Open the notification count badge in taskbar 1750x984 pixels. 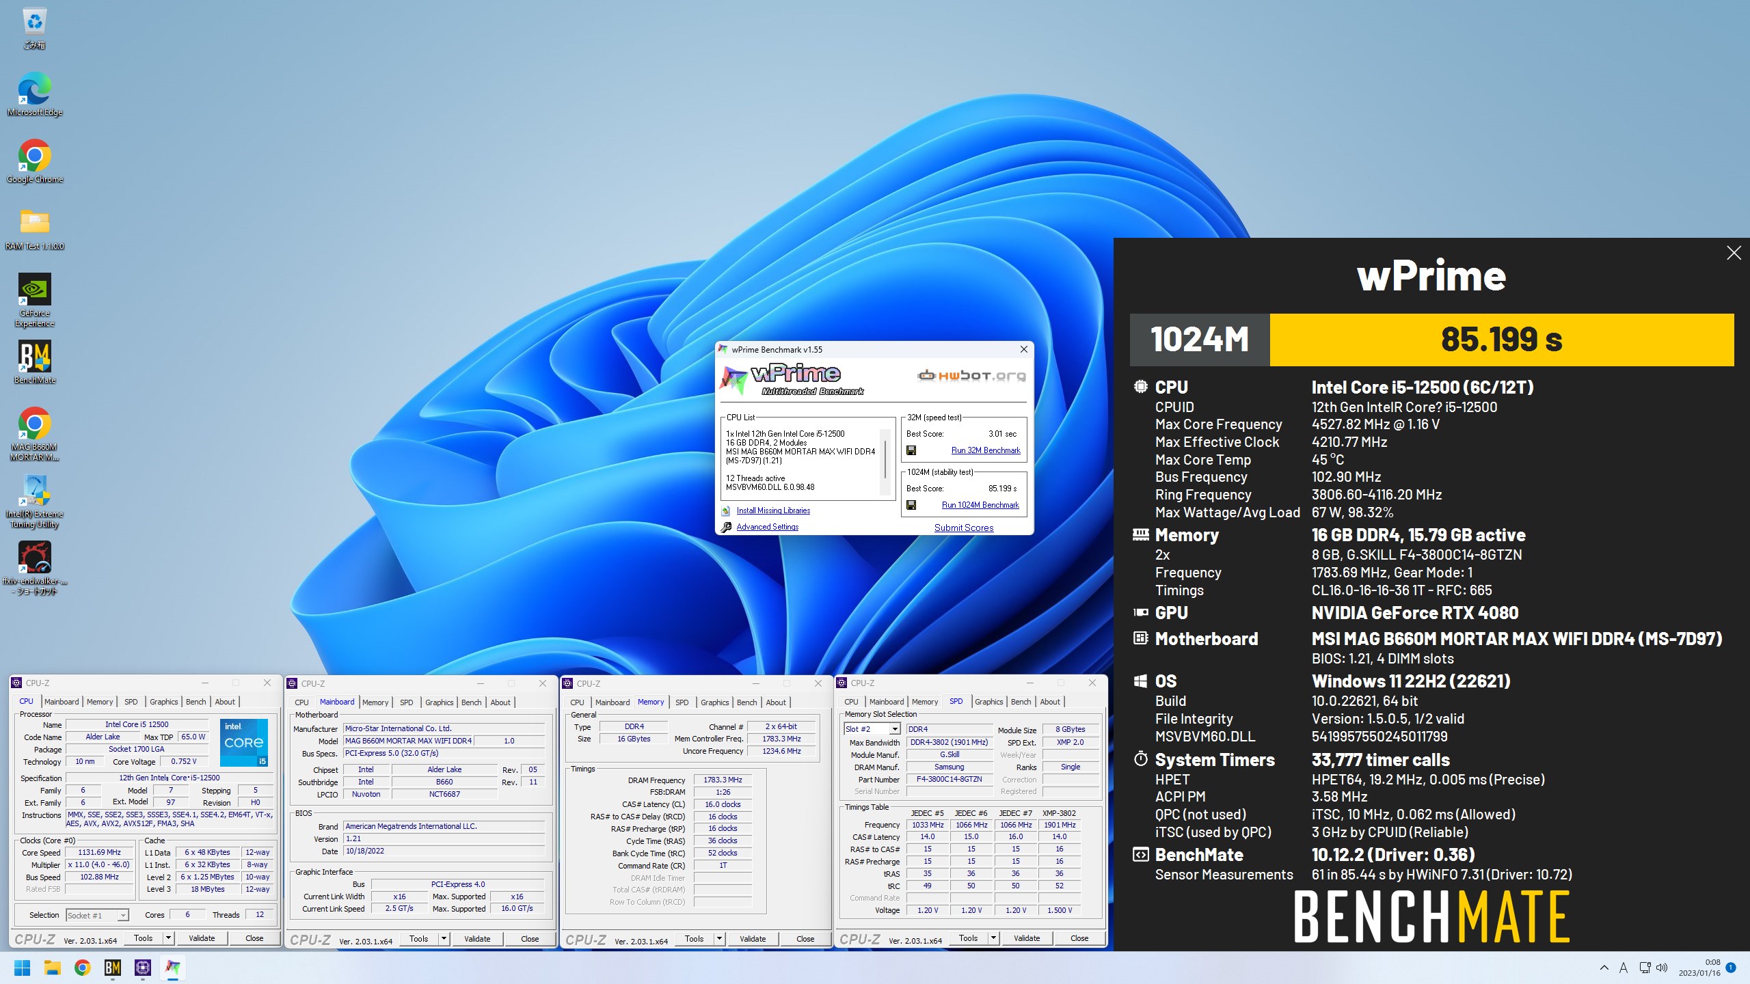(1730, 968)
